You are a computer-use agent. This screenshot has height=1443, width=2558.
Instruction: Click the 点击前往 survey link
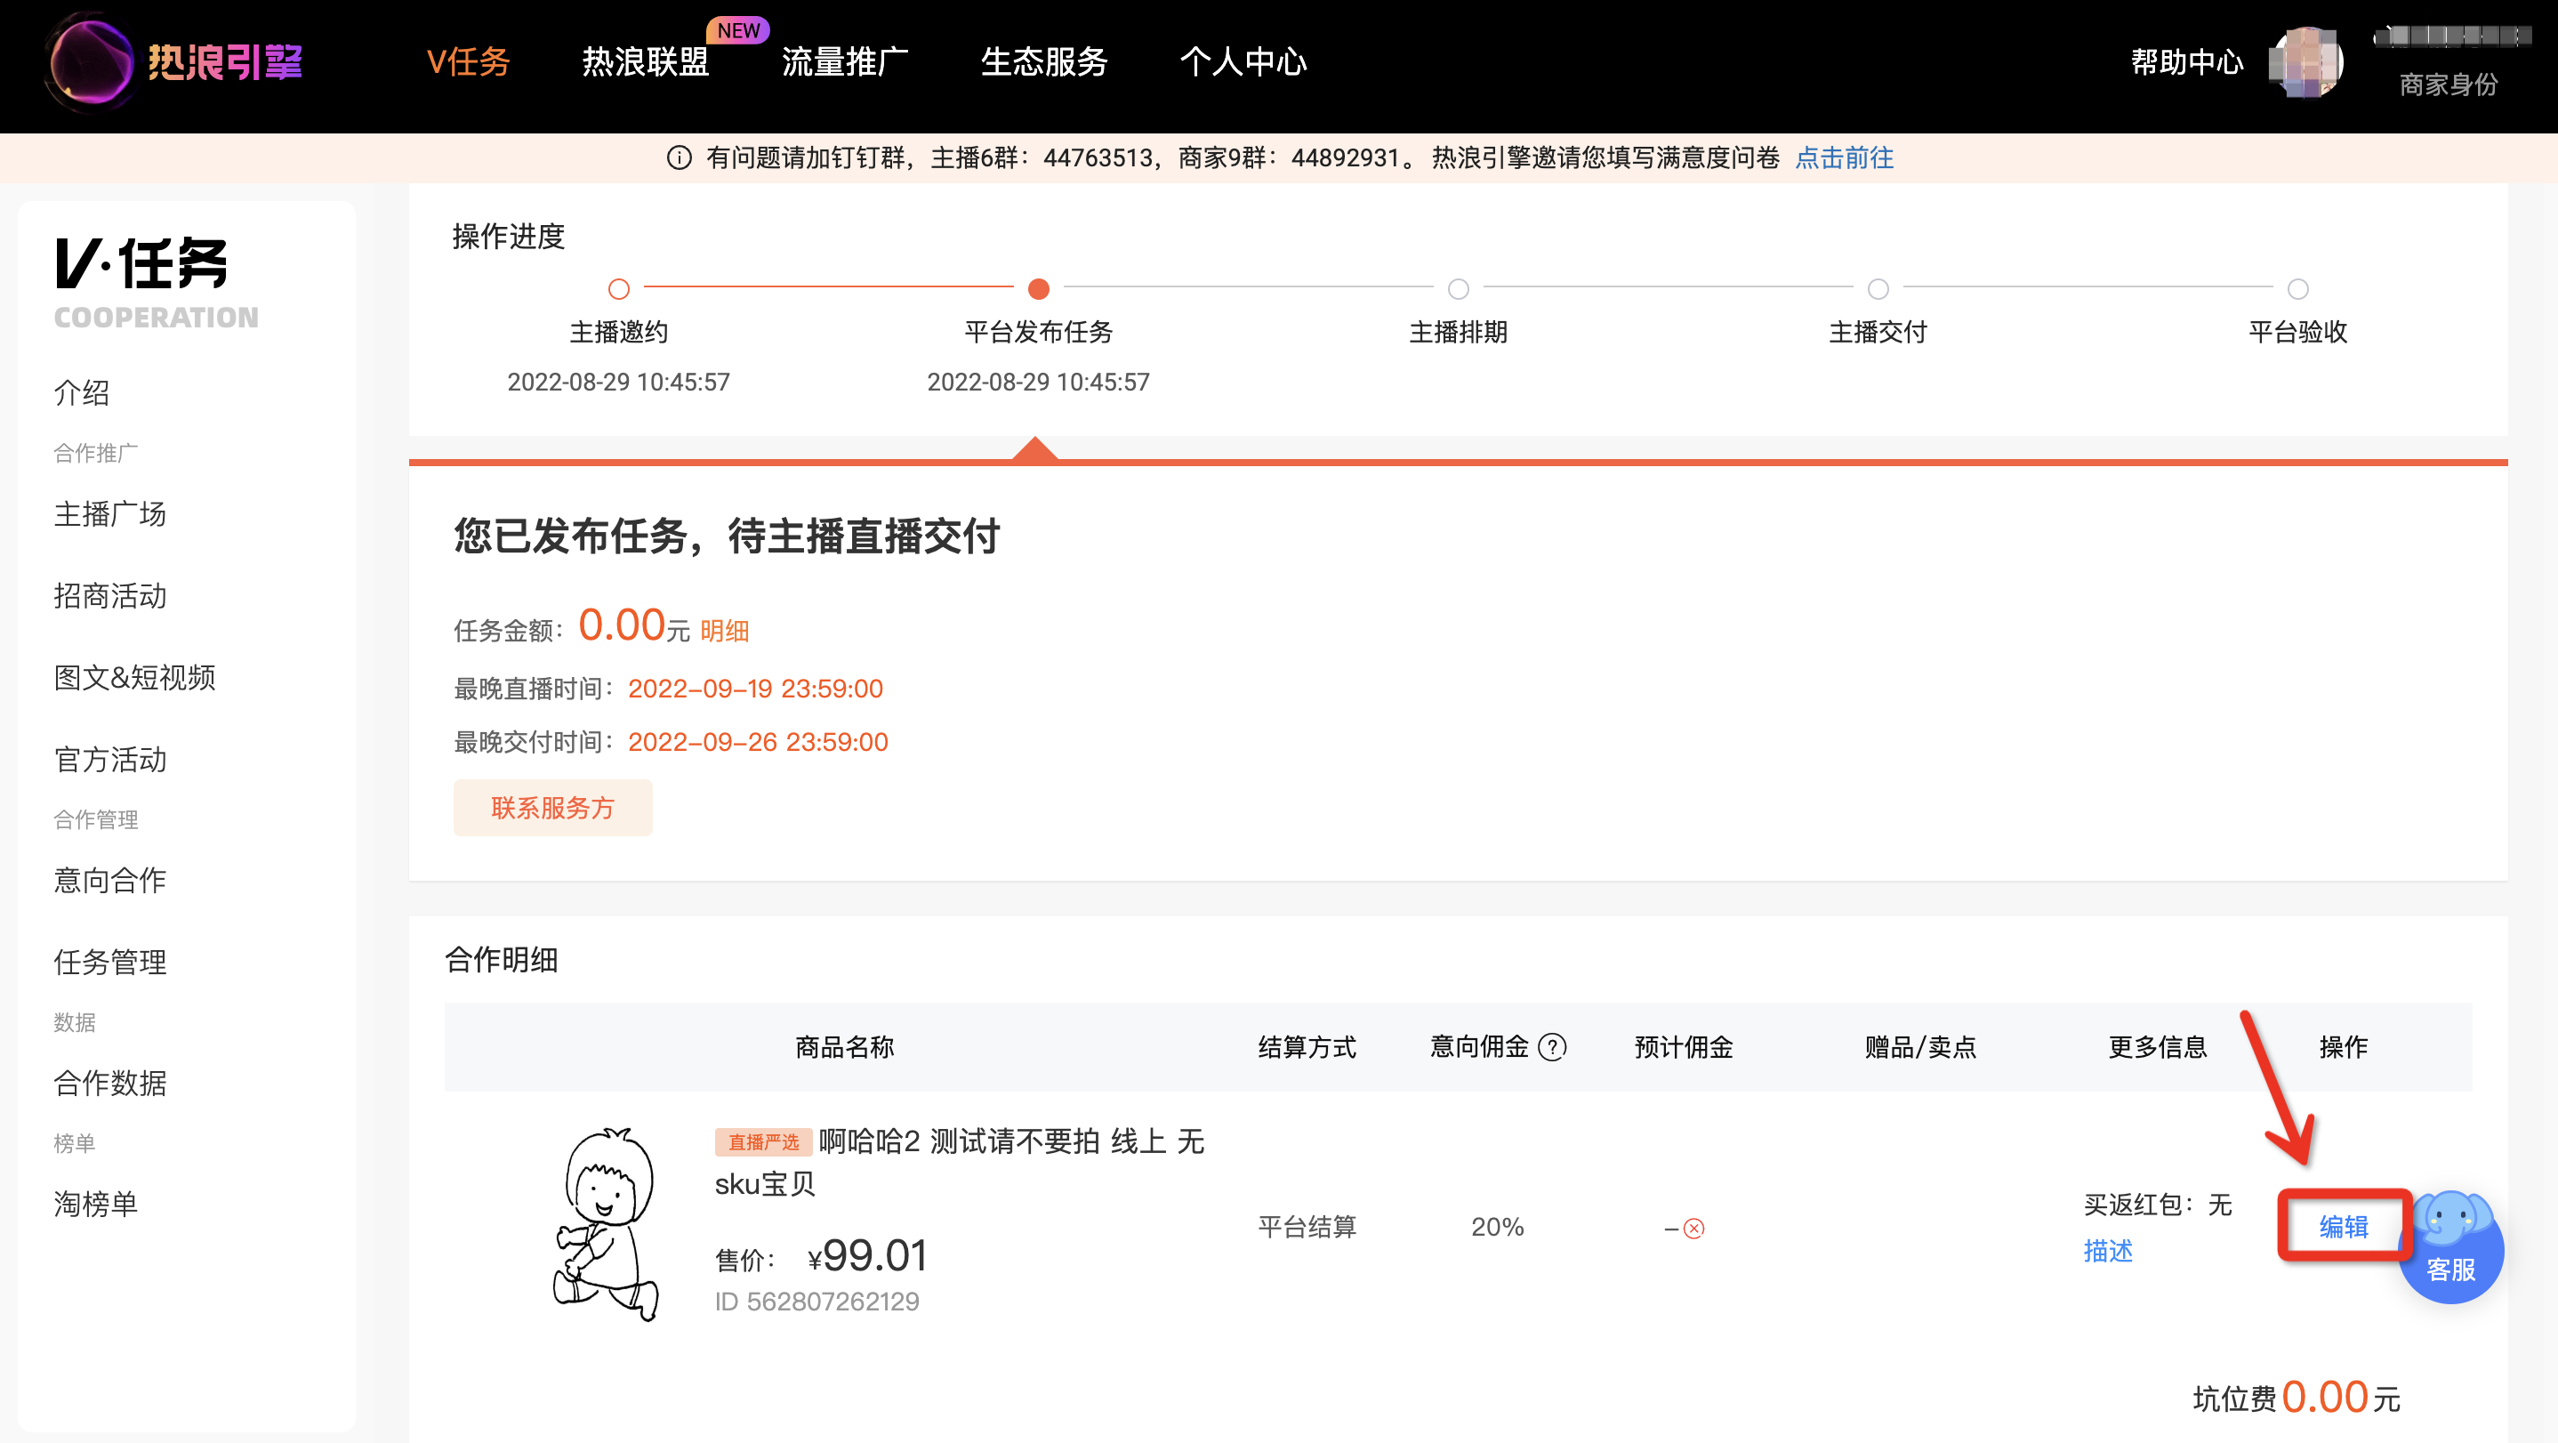pos(1844,157)
